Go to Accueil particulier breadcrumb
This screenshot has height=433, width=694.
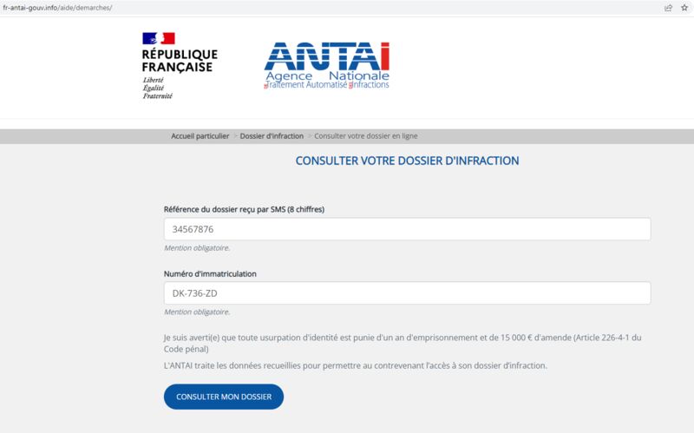tap(200, 136)
